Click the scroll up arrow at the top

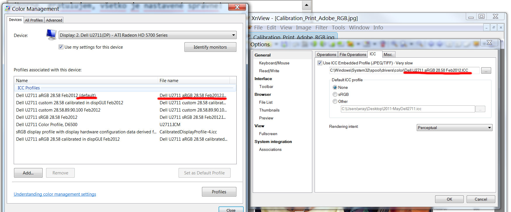(306, 5)
